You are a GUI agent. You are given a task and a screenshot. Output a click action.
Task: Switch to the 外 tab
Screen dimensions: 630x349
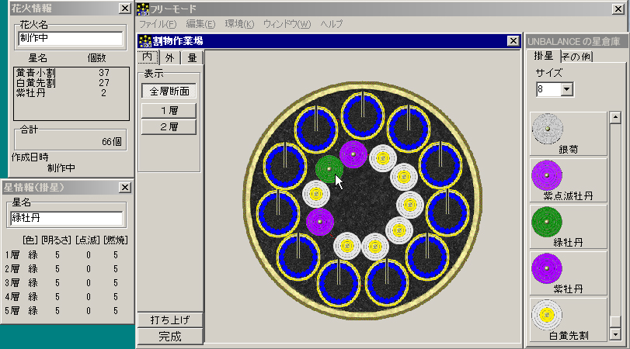point(169,57)
